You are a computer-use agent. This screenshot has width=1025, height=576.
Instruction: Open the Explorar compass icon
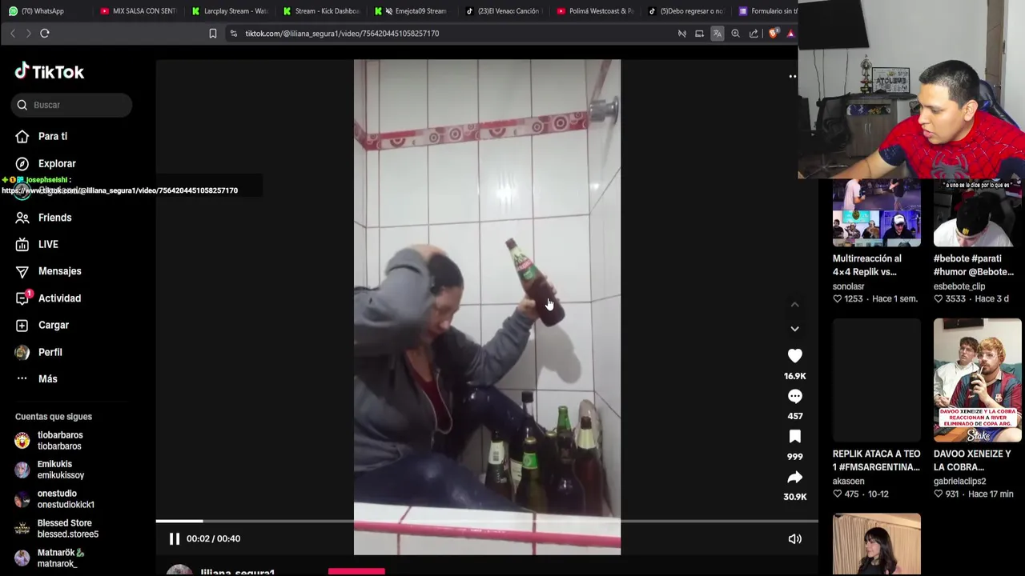click(x=22, y=163)
